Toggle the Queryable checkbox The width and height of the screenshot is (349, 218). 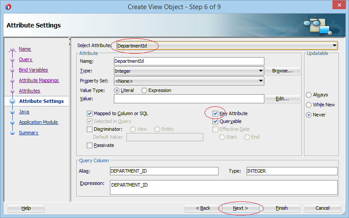click(x=215, y=122)
